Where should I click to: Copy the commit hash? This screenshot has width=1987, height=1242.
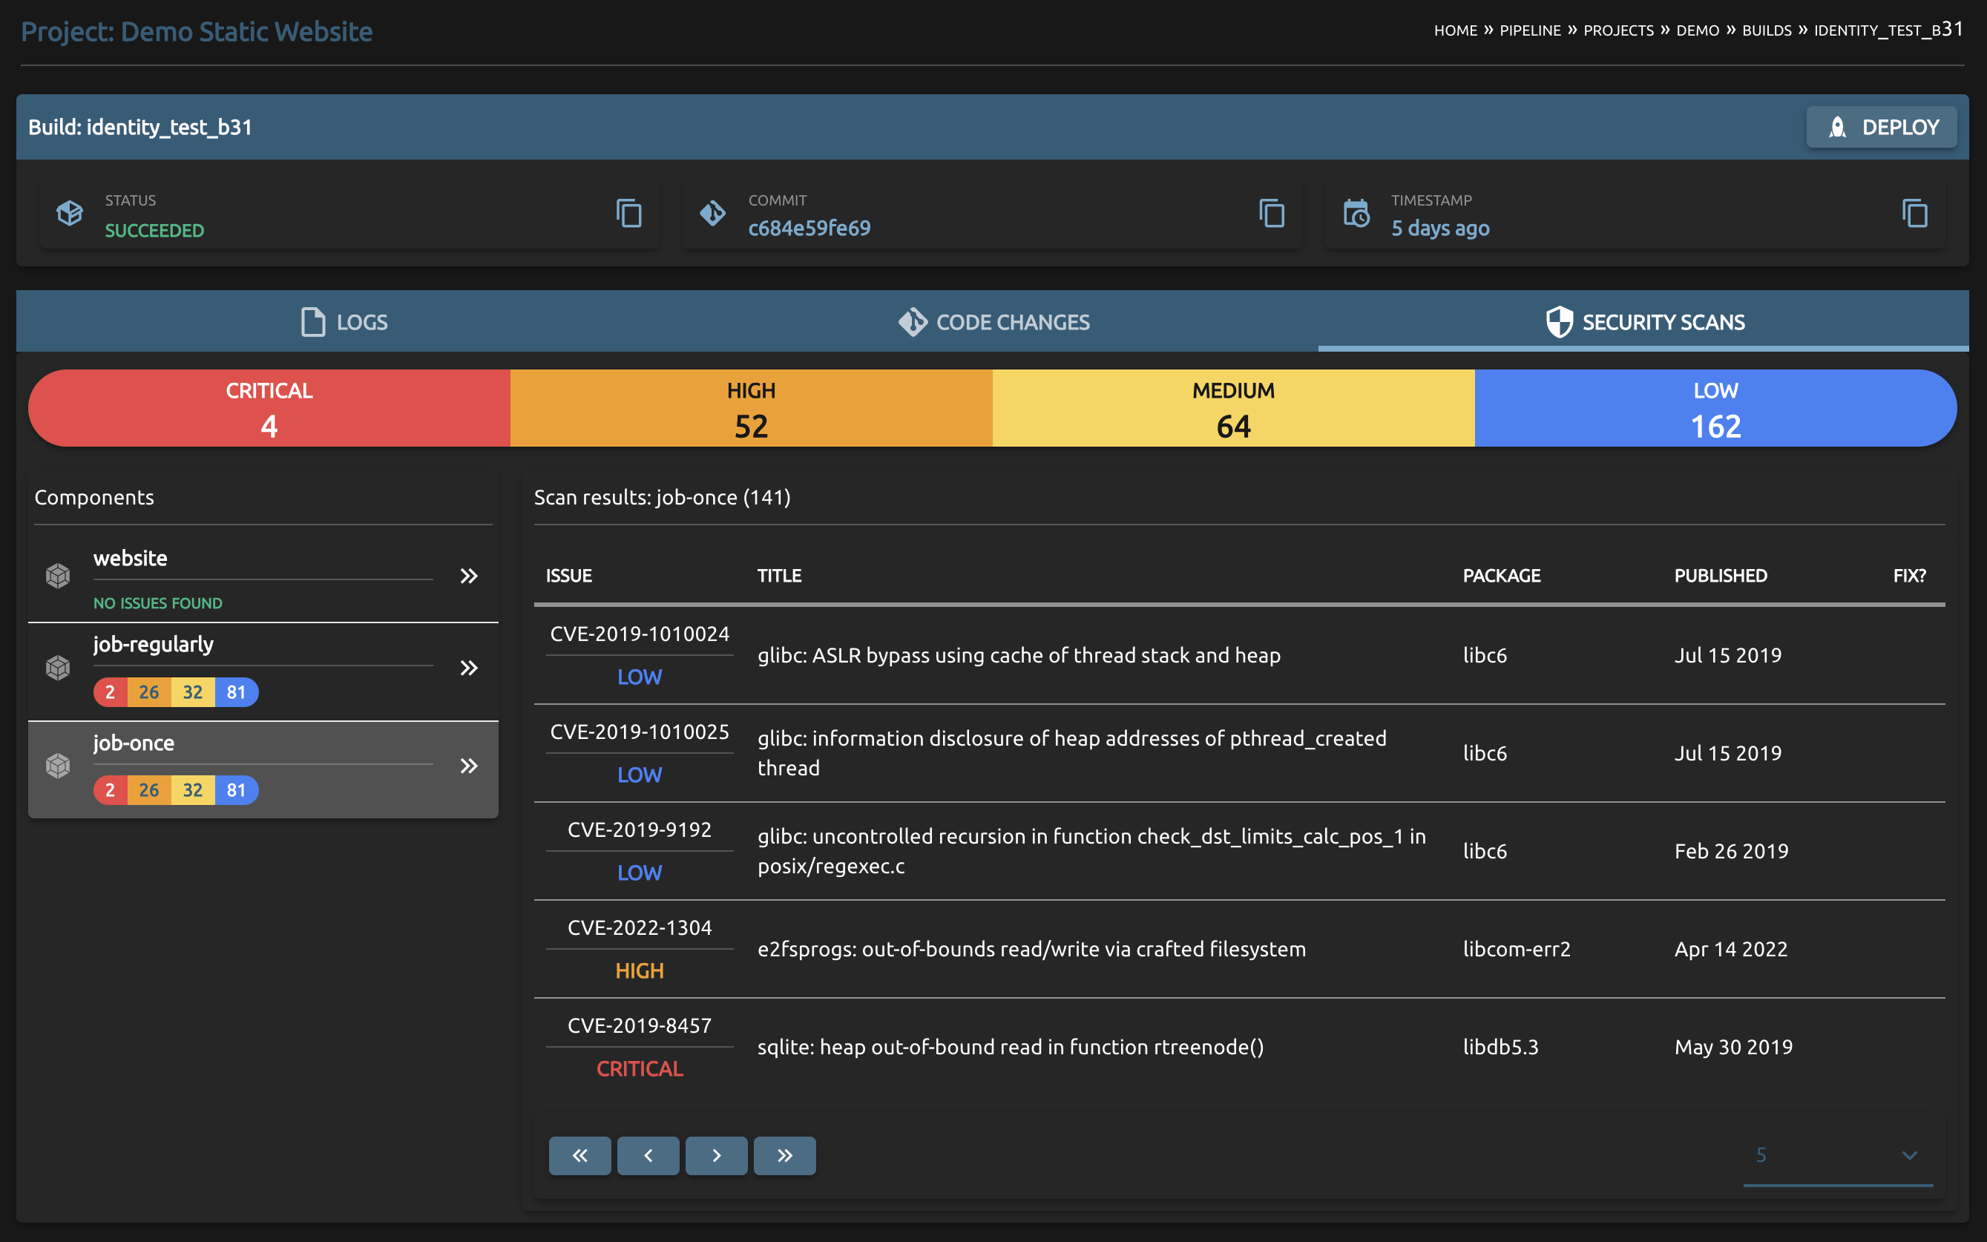(1272, 214)
